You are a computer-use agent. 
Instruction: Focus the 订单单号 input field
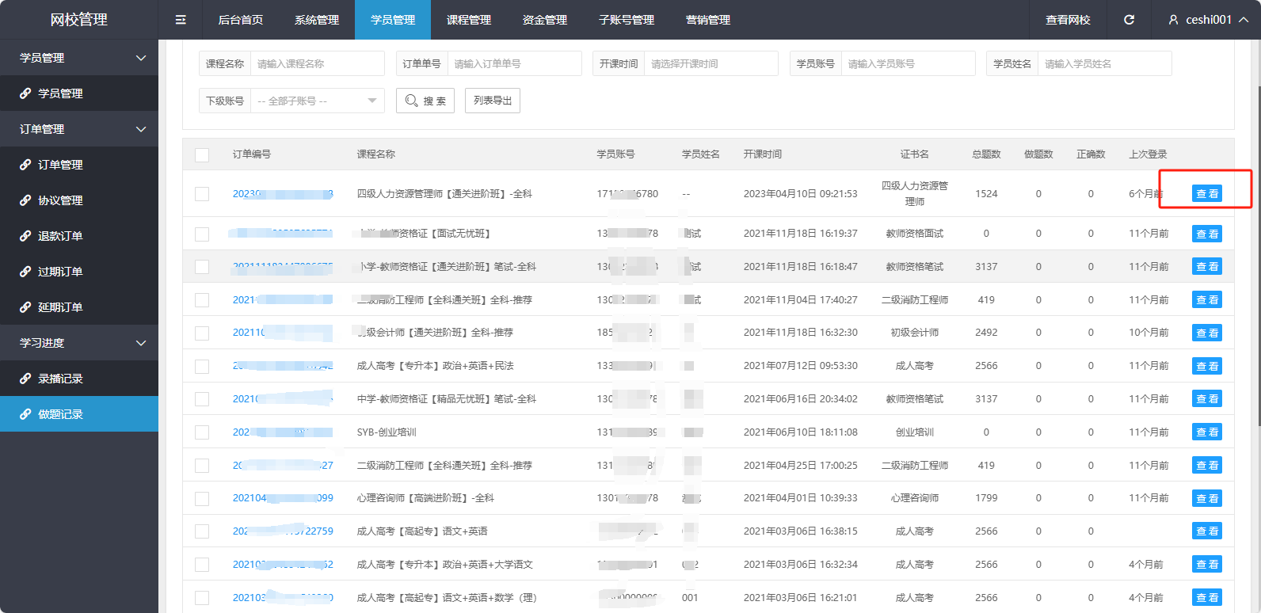tap(515, 63)
